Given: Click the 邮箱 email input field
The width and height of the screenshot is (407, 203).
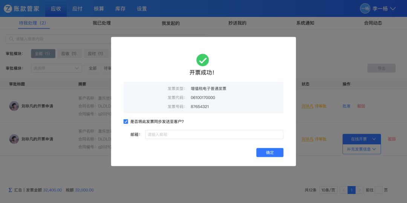Looking at the screenshot, I should [214, 134].
